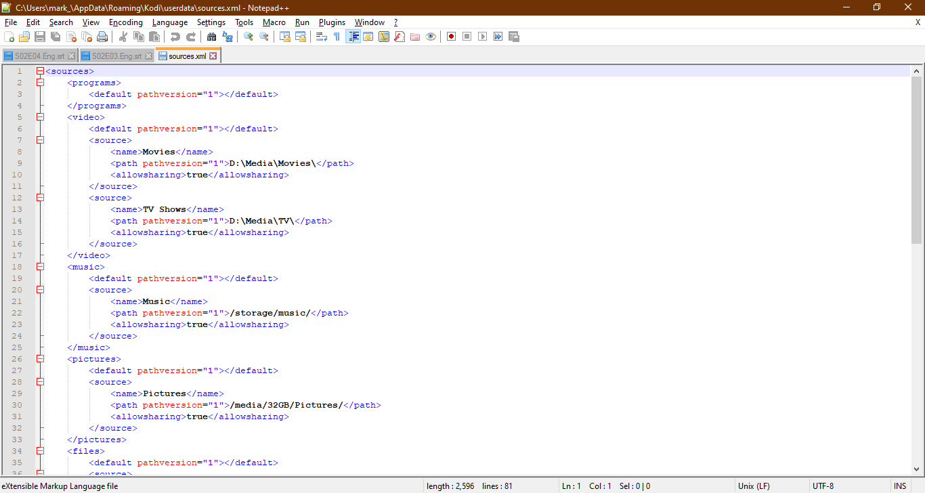
Task: Click the Zoom In magnifier icon
Action: pos(249,37)
